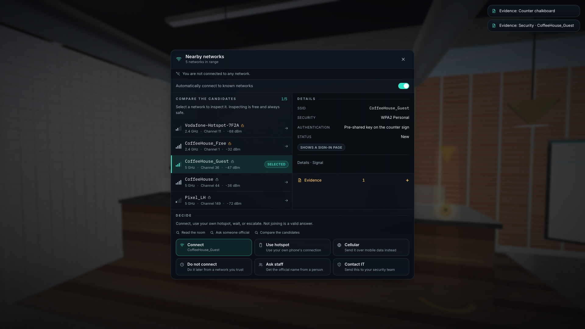
Task: Click document icon on Security CoffeeHouse_Guest notification
Action: pyautogui.click(x=494, y=26)
